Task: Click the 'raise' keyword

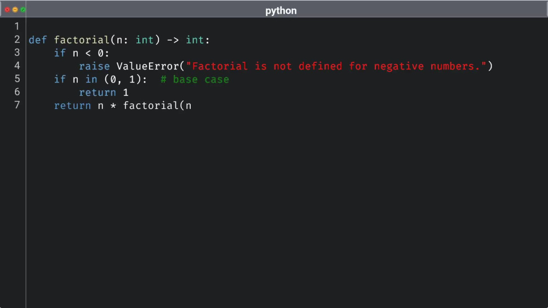Action: click(x=94, y=66)
